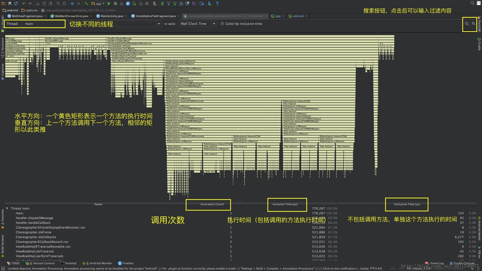The image size is (482, 271).
Task: Collapse the Thread main tree node
Action: point(7,209)
